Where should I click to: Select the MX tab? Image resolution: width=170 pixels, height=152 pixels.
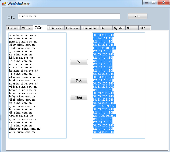click(x=132, y=28)
